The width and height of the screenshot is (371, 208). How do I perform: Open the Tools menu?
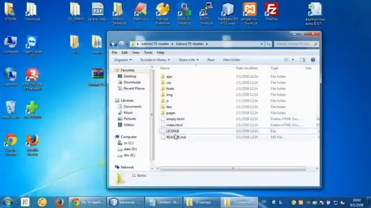click(x=148, y=53)
